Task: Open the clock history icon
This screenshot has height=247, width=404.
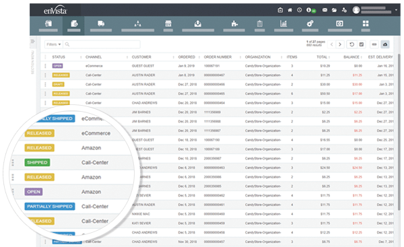Action: (299, 10)
